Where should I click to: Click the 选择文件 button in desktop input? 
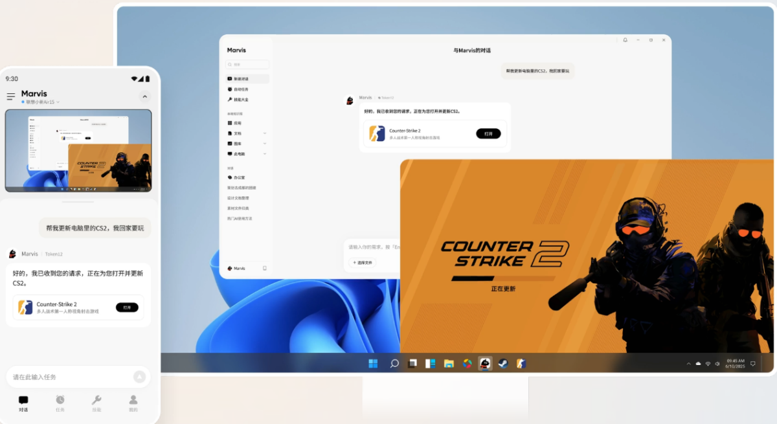tap(363, 263)
